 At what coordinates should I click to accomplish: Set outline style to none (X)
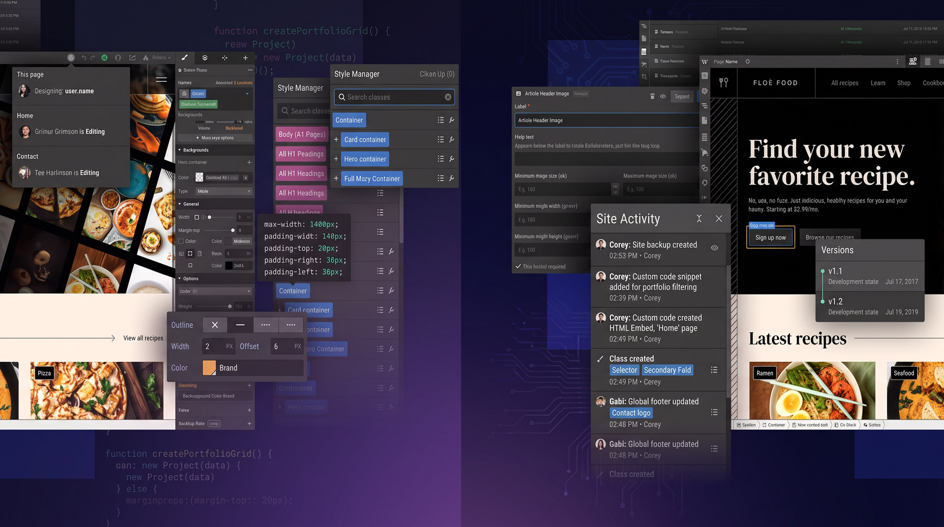click(215, 325)
